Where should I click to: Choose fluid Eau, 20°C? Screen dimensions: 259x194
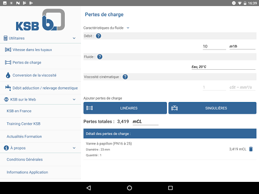click(x=224, y=67)
